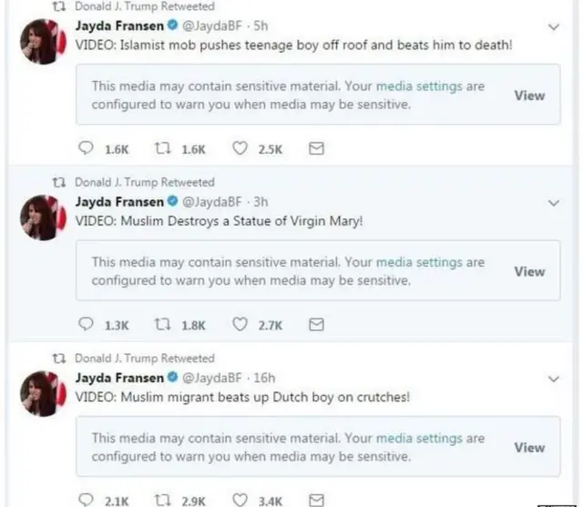The width and height of the screenshot is (583, 507).
Task: Like the tweet with 2.5K likes
Action: [240, 149]
